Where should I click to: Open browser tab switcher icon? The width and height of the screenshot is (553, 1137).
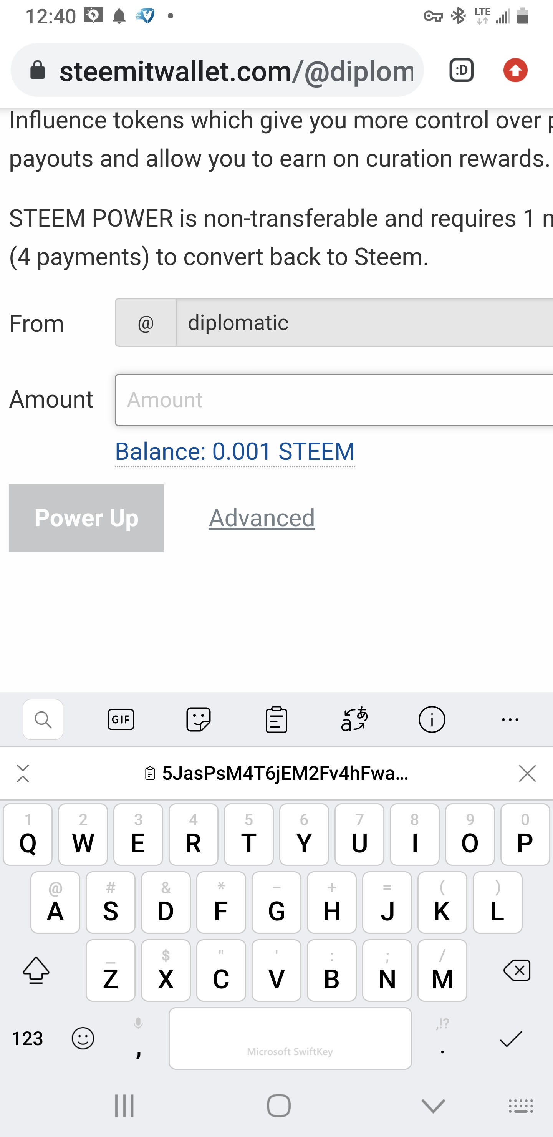pyautogui.click(x=462, y=70)
